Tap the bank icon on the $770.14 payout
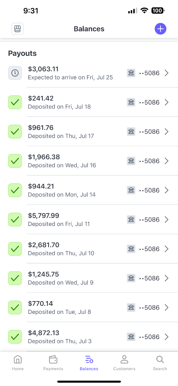This screenshot has width=178, height=386. (131, 307)
